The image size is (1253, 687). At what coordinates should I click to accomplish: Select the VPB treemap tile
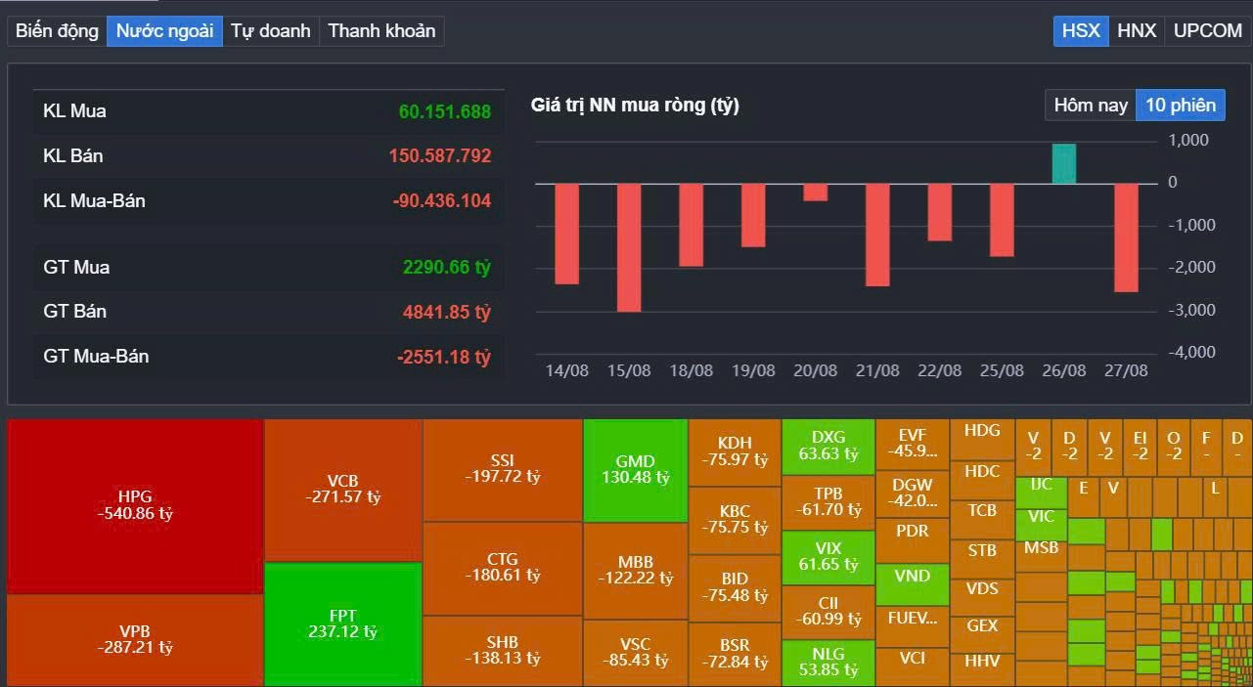(135, 639)
